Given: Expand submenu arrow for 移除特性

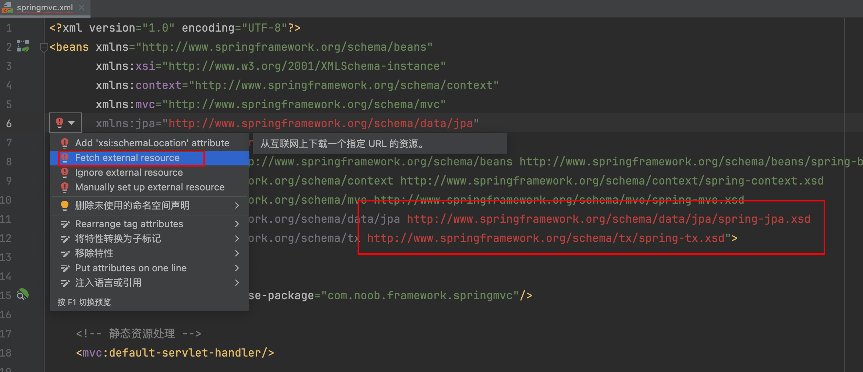Looking at the screenshot, I should (237, 253).
